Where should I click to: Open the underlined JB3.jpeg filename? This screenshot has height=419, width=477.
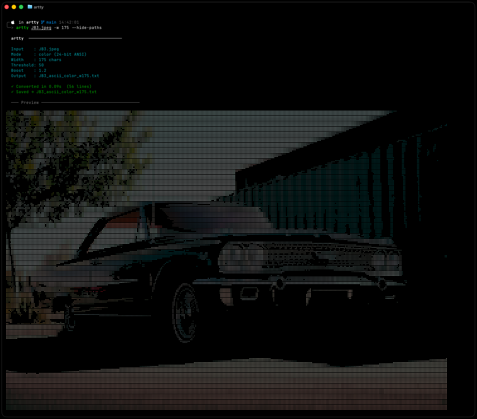click(41, 27)
